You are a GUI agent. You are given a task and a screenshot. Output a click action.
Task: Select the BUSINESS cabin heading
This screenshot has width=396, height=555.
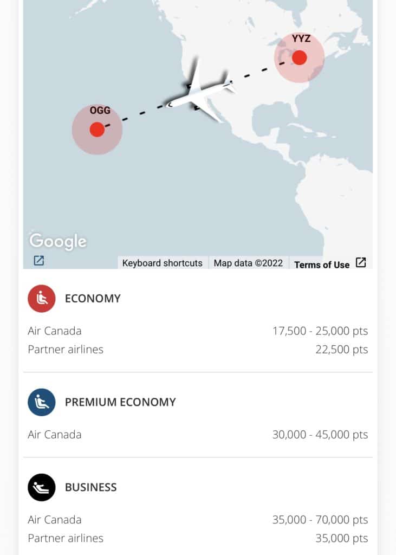click(90, 487)
